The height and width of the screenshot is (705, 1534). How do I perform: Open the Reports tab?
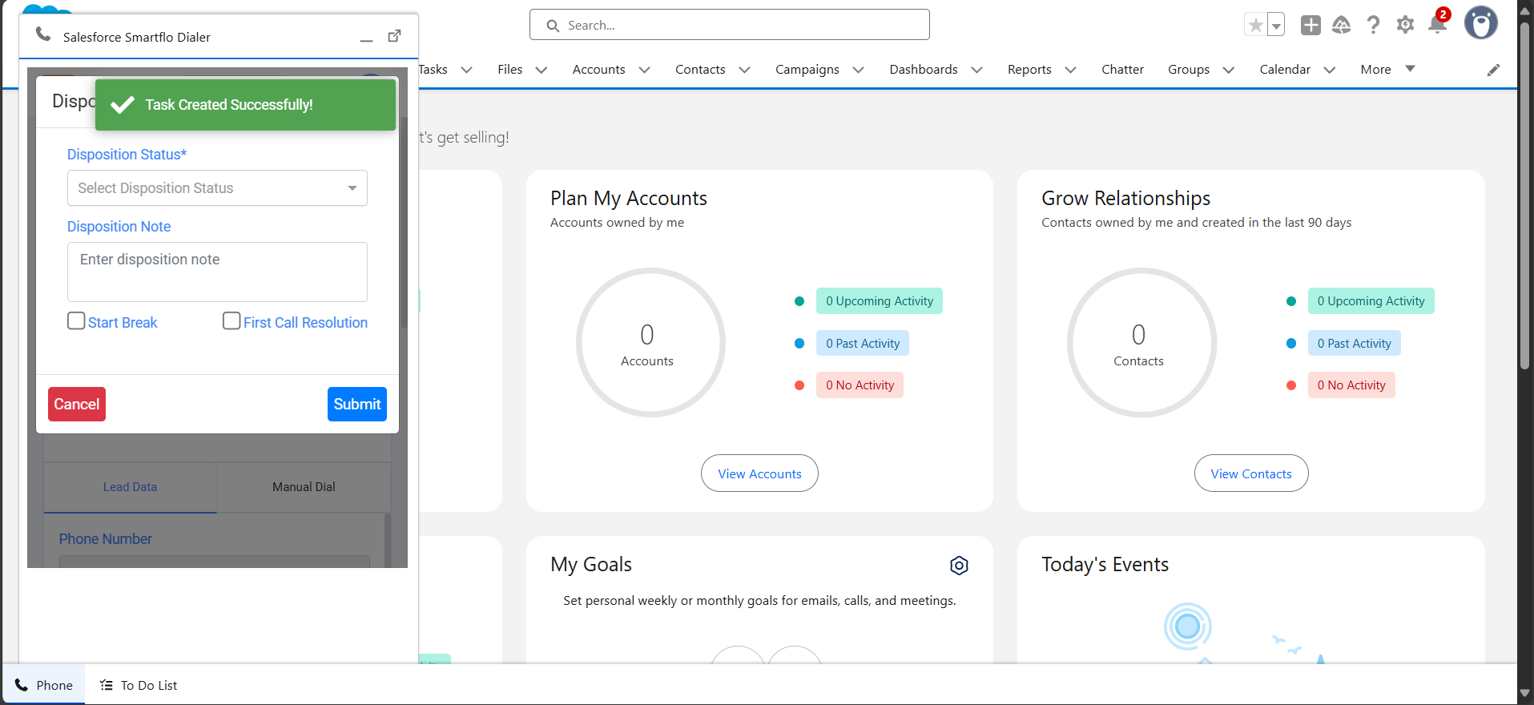click(1029, 70)
